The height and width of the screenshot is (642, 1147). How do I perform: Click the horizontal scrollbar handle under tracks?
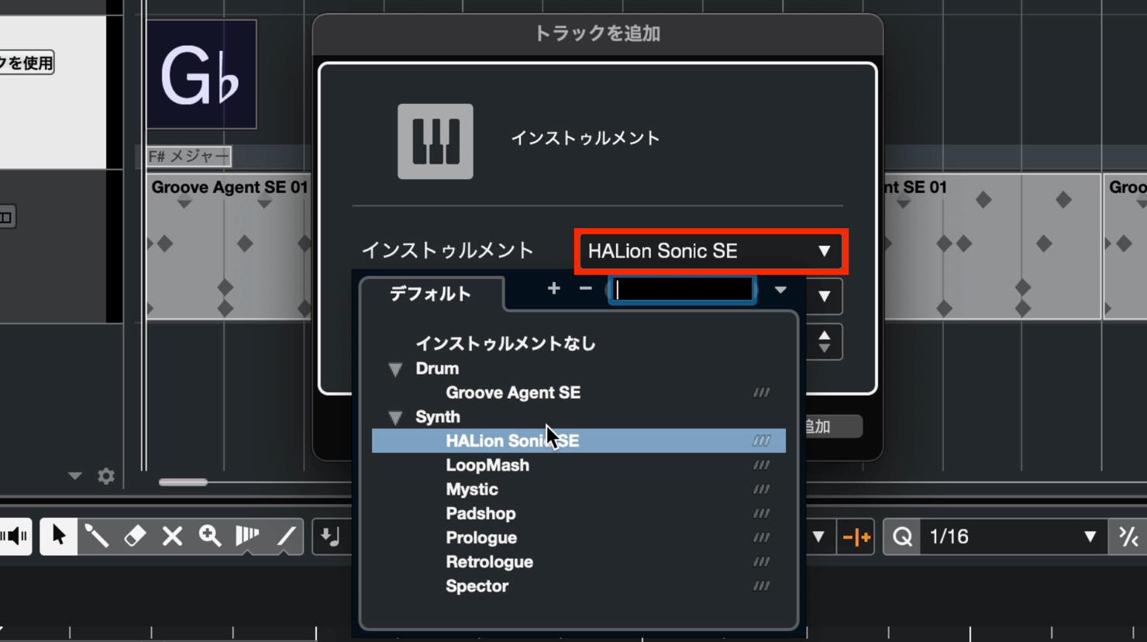coord(183,482)
